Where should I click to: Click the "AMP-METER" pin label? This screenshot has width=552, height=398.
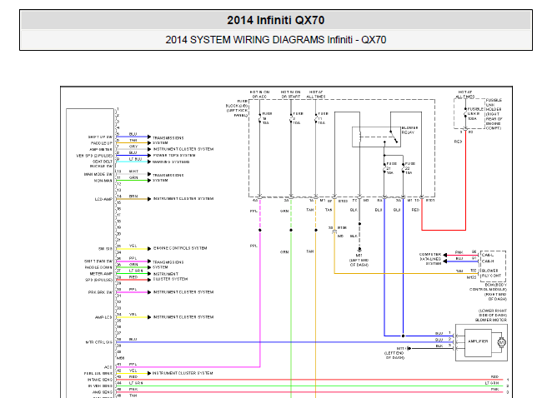coord(101,149)
